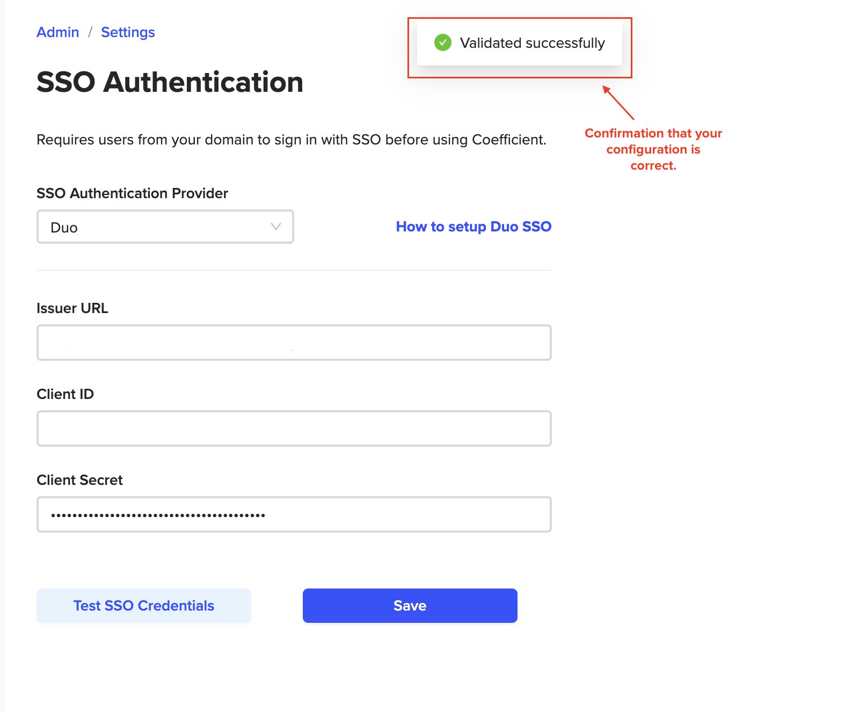Open Settings from the breadcrumb

point(128,32)
